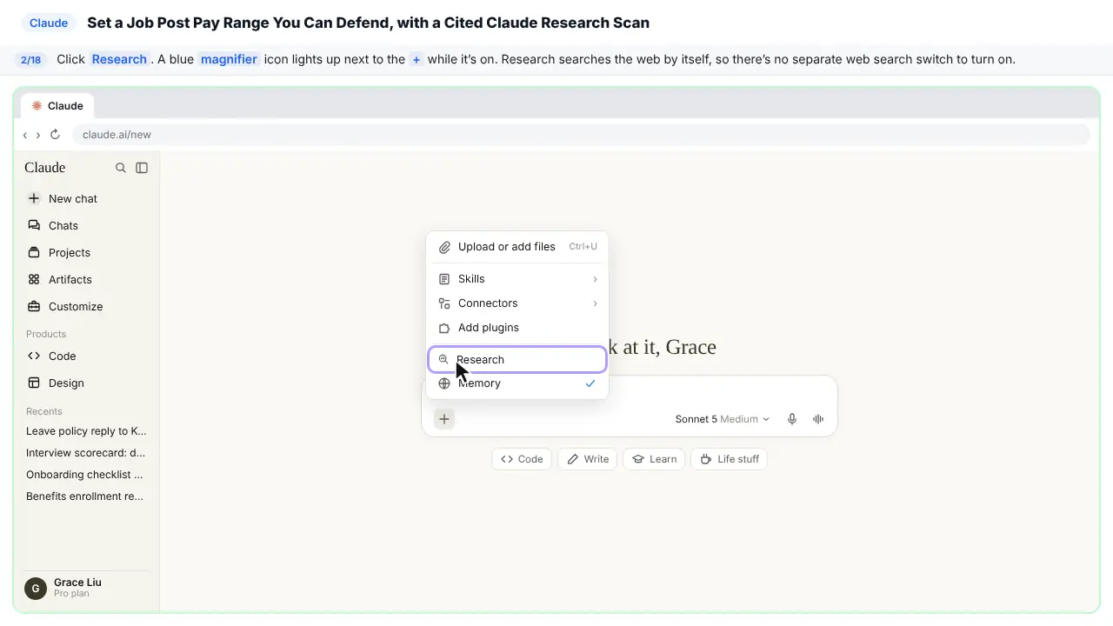1113x626 pixels.
Task: Reload the page with the refresh icon
Action: point(55,135)
